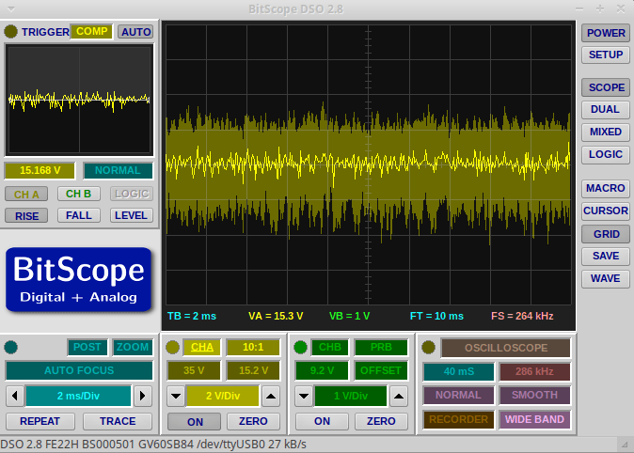Click the channel B OFFSET field

[381, 370]
